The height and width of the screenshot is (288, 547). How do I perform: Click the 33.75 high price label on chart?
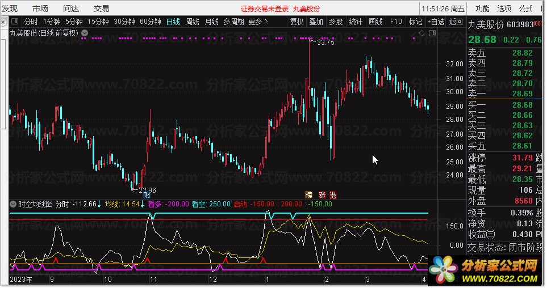[x=325, y=43]
